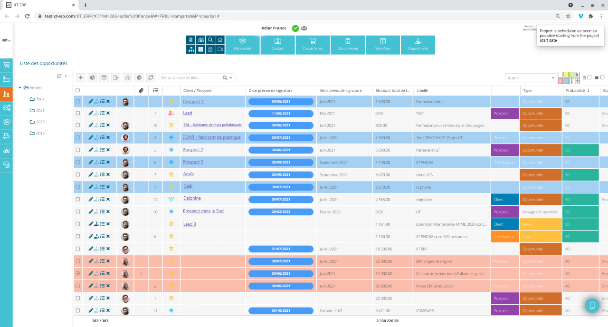Open the Workflow module
This screenshot has width=608, height=327.
tap(382, 45)
